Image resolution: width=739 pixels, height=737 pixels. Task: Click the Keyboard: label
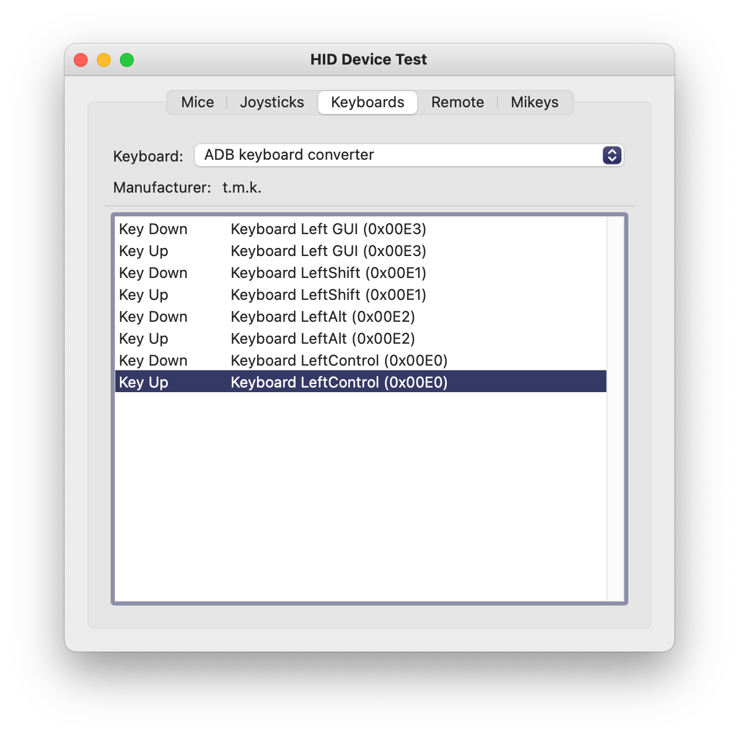coord(148,156)
